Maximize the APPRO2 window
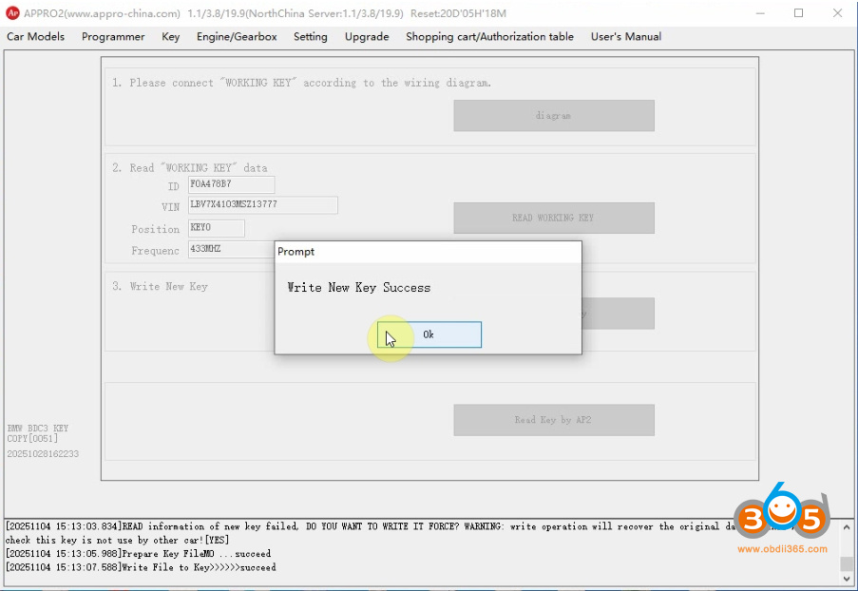 798,13
